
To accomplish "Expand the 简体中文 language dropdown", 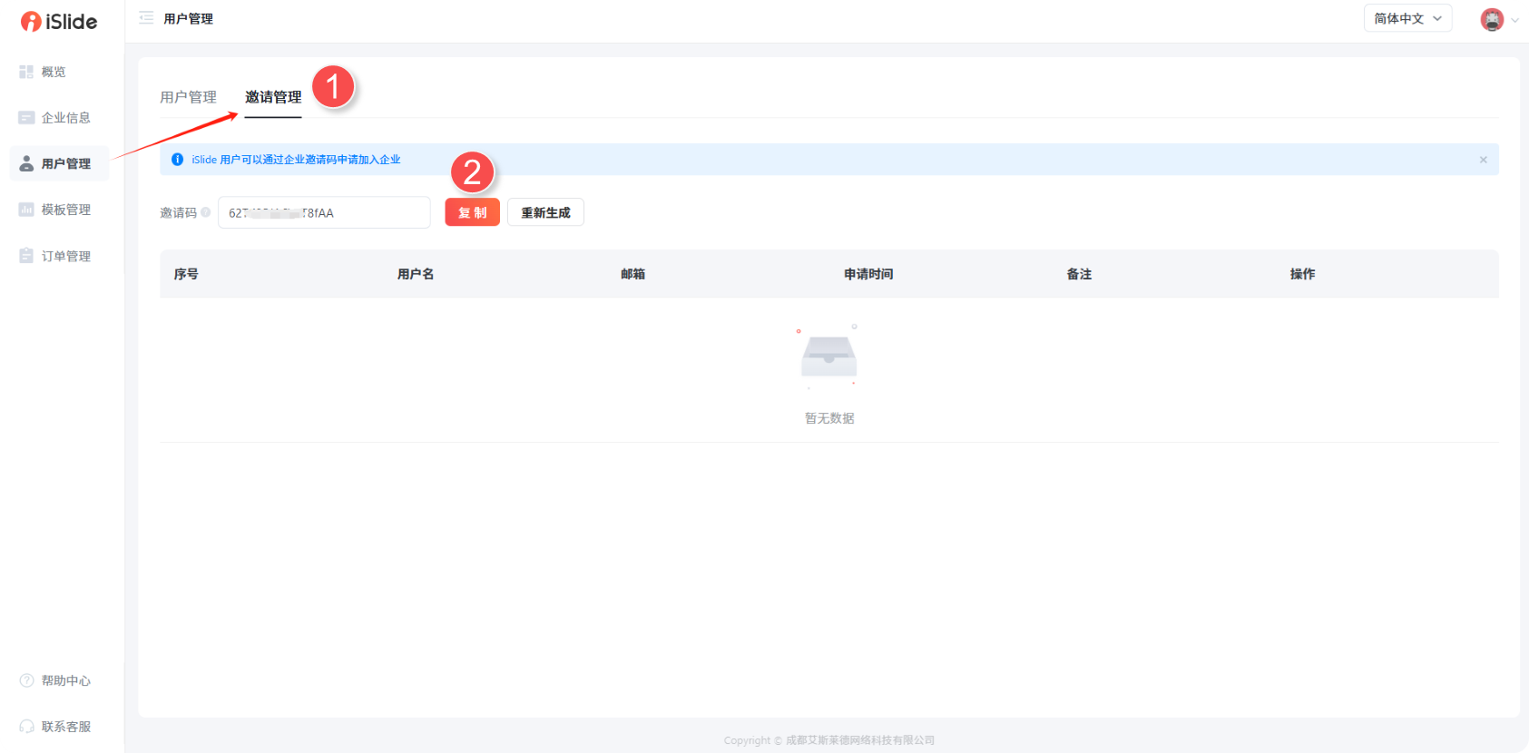I will pos(1407,18).
